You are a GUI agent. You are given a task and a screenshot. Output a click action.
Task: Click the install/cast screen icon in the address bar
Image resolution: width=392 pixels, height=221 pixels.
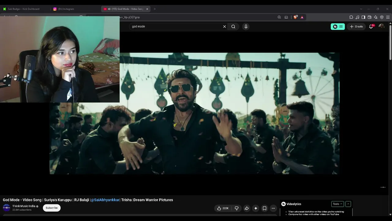286,17
